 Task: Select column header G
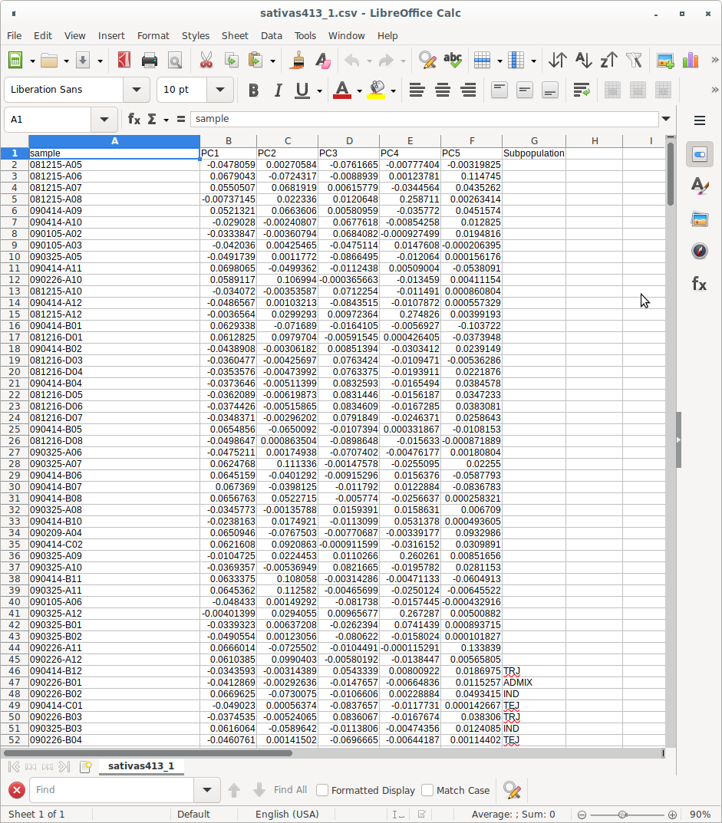pyautogui.click(x=533, y=141)
